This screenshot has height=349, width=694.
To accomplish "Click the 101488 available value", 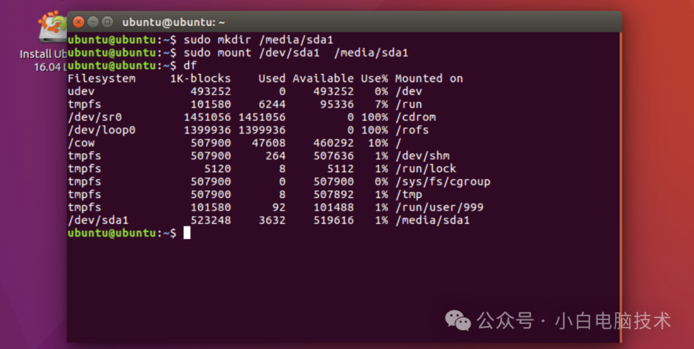I will click(334, 207).
